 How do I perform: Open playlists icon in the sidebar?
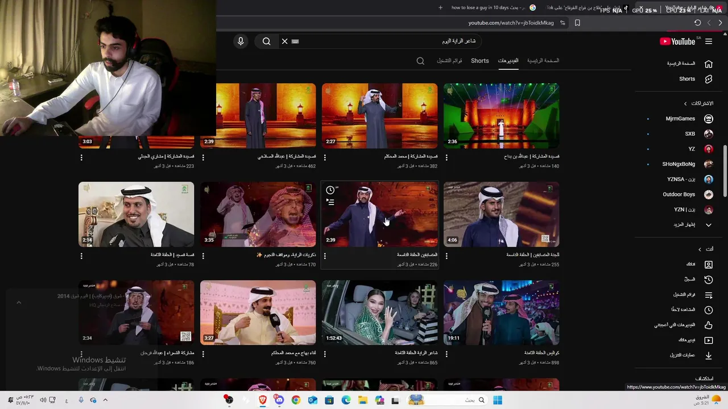tap(709, 295)
